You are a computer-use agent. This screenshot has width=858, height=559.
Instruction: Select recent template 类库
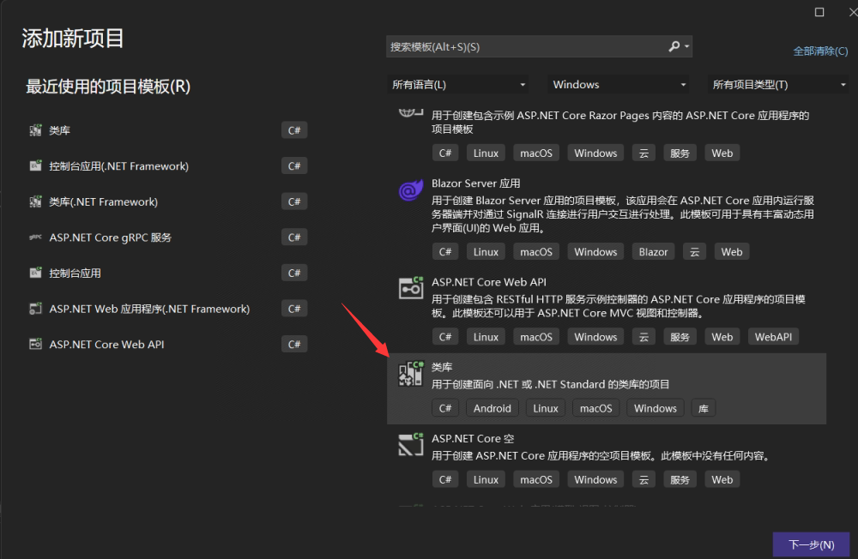pyautogui.click(x=60, y=130)
